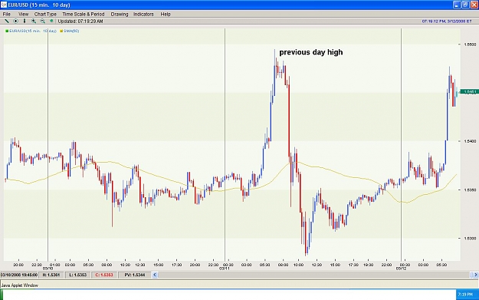Viewport: 479px width, 300px height.
Task: Click the down-arrow toolbar icon
Action: (25, 21)
